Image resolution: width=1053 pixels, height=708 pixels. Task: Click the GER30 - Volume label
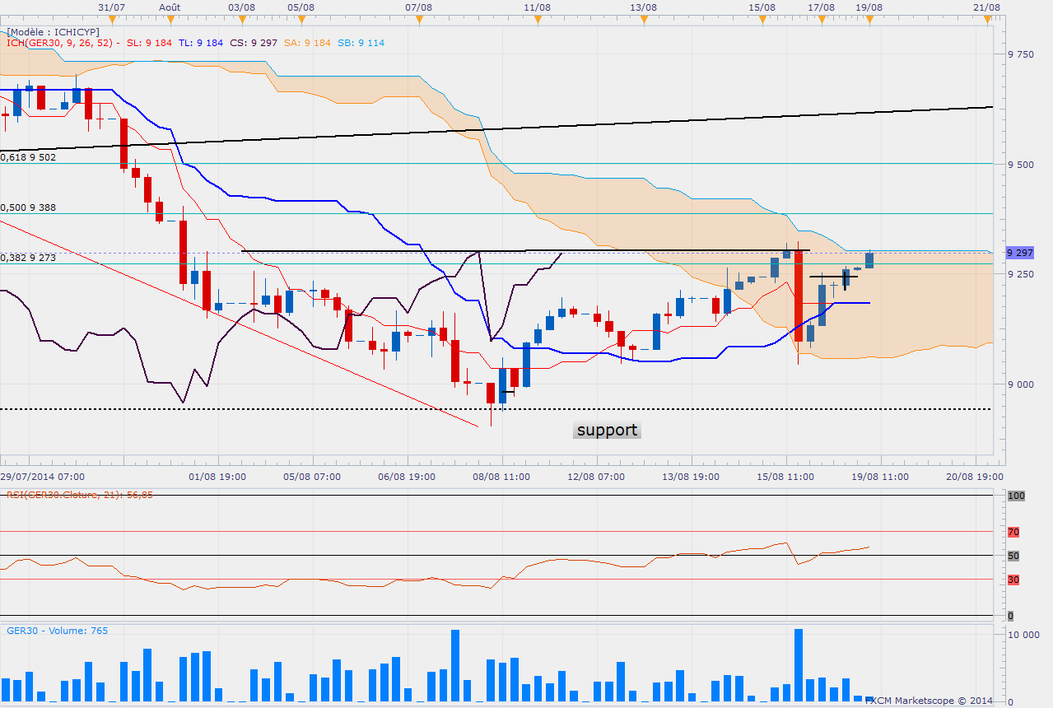point(57,631)
